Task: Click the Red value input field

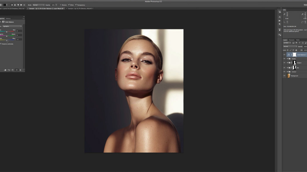Action: point(19,31)
